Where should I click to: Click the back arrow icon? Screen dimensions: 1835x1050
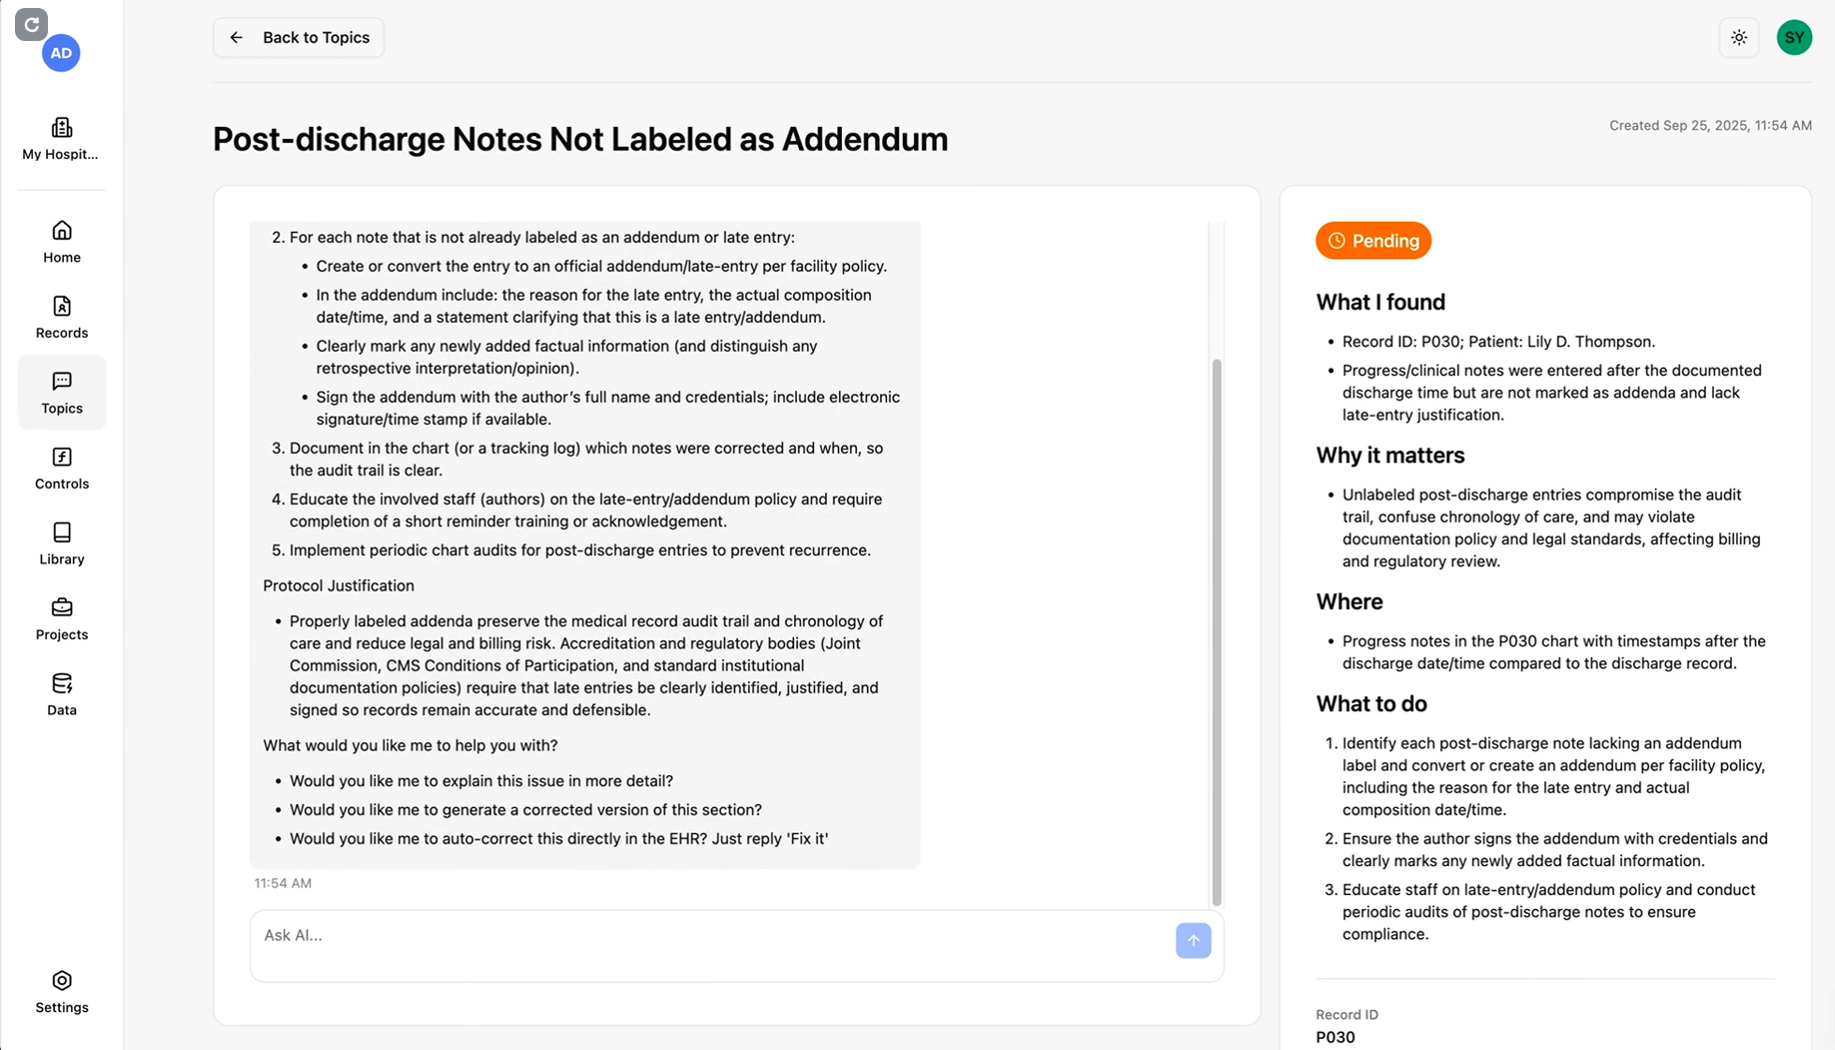[x=237, y=38]
